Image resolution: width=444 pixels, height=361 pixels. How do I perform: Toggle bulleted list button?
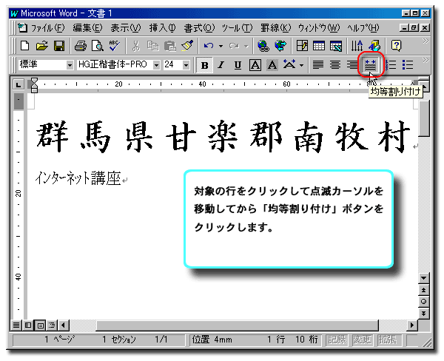pyautogui.click(x=408, y=65)
